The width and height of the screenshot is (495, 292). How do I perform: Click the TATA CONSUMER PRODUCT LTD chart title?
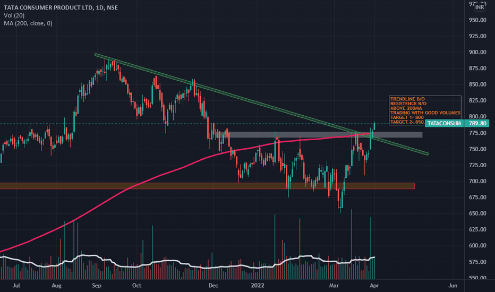click(x=61, y=7)
